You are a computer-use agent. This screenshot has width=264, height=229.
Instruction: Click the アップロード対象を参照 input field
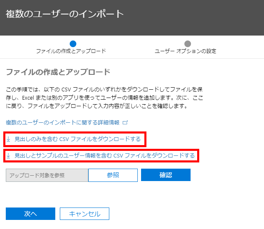[47, 175]
